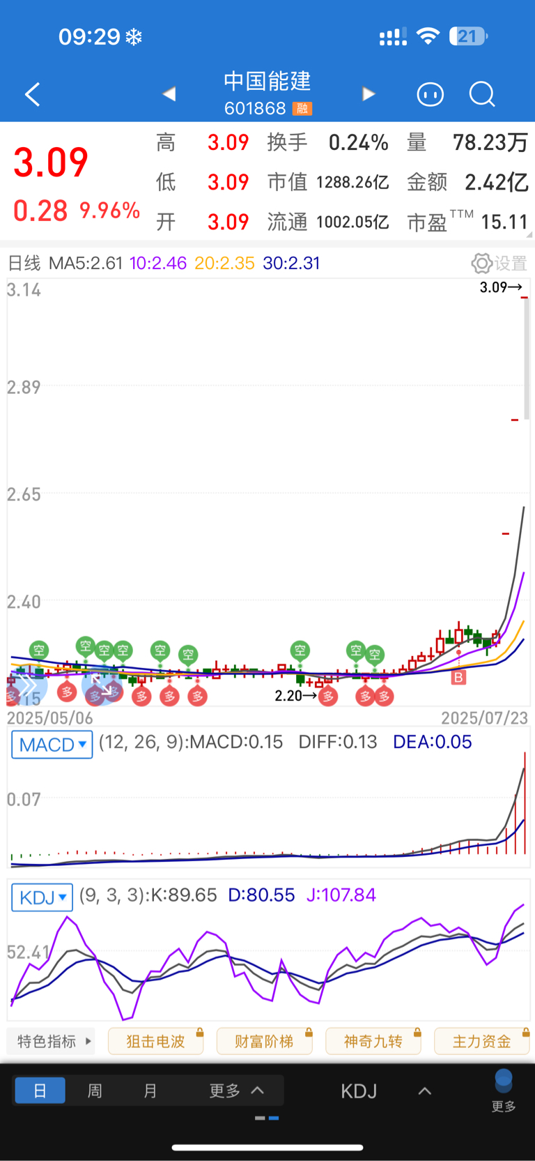Tap the J:107.84 value
This screenshot has width=535, height=1161.
[341, 895]
